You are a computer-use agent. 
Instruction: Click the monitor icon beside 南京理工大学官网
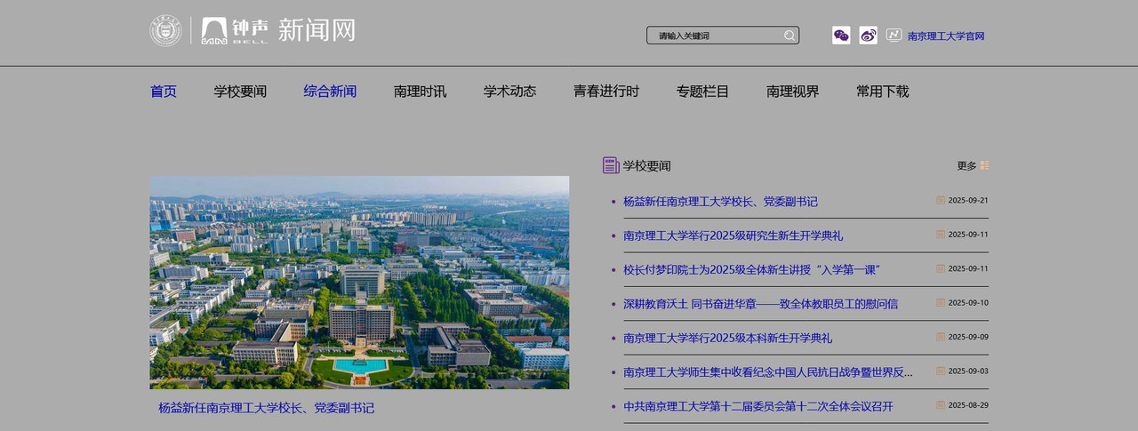tap(894, 36)
